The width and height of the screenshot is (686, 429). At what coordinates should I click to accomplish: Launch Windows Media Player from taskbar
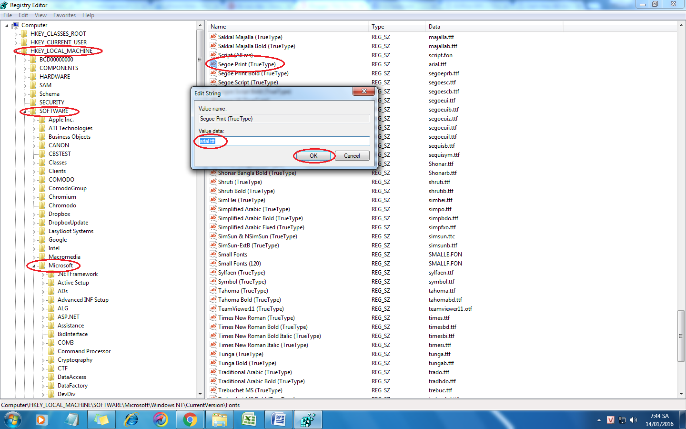[41, 419]
